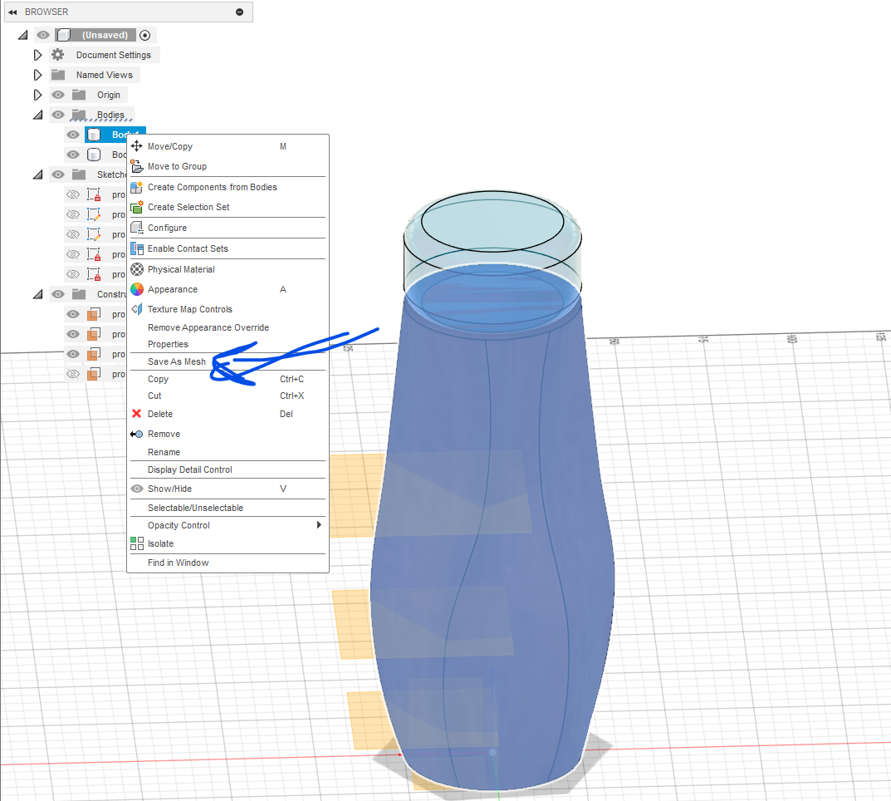Select the Move to Group icon
The width and height of the screenshot is (891, 801).
click(x=137, y=166)
